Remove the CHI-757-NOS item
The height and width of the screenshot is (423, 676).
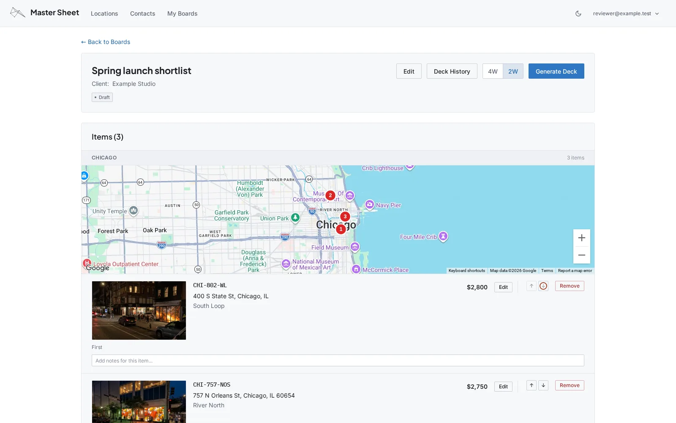pos(570,385)
